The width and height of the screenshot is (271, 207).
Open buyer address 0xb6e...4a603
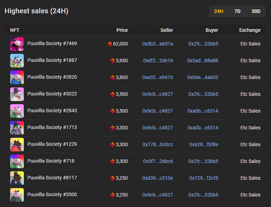pyautogui.click(x=203, y=77)
